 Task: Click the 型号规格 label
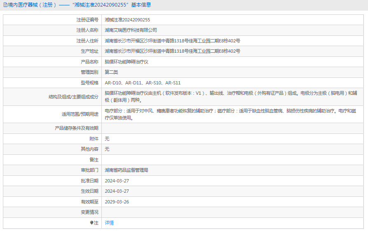90,83
